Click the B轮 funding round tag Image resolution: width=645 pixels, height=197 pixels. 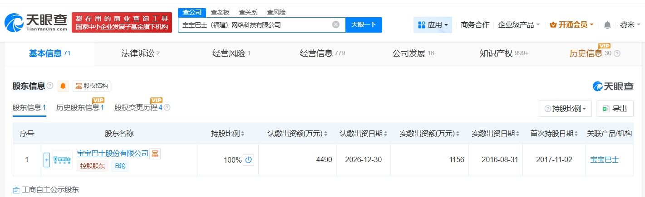pyautogui.click(x=120, y=166)
